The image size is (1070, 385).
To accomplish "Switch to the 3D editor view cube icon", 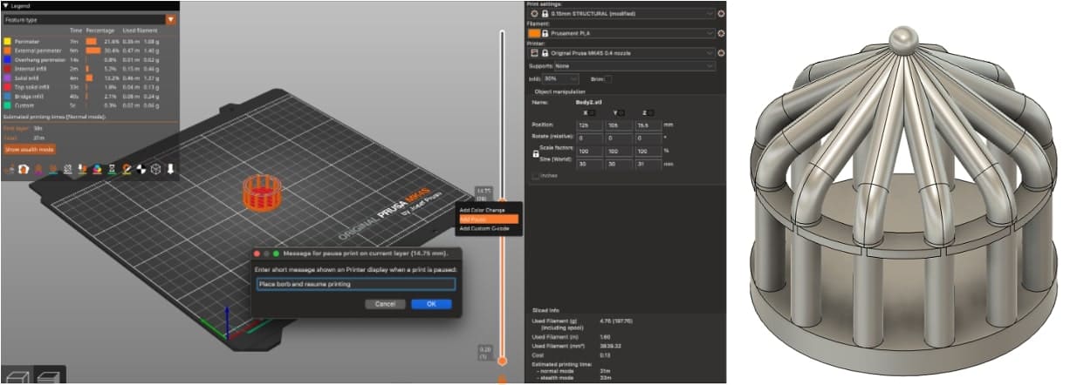I will coord(16,376).
